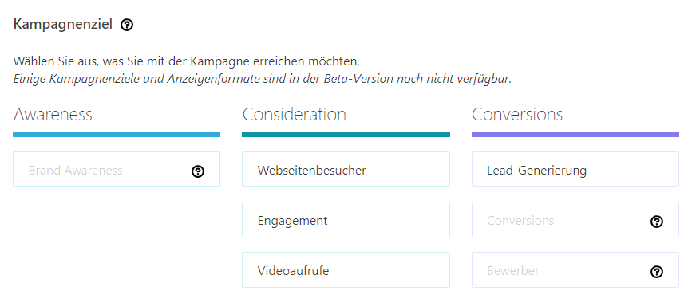
Task: Click the 'Wählen Sie aus' instruction text
Action: pos(186,61)
